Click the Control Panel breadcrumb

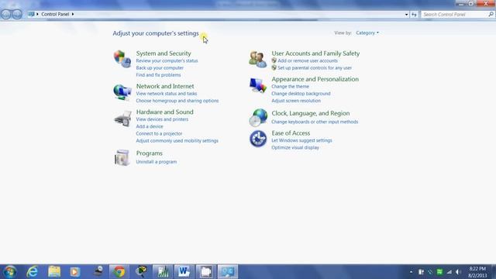pyautogui.click(x=55, y=14)
